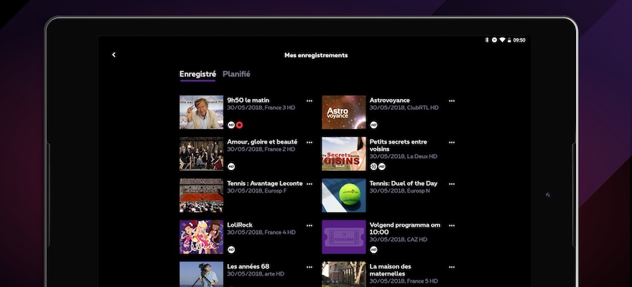Image resolution: width=632 pixels, height=287 pixels.
Task: Click the age 10 rating badge on Petits secrets
Action: pos(373,166)
